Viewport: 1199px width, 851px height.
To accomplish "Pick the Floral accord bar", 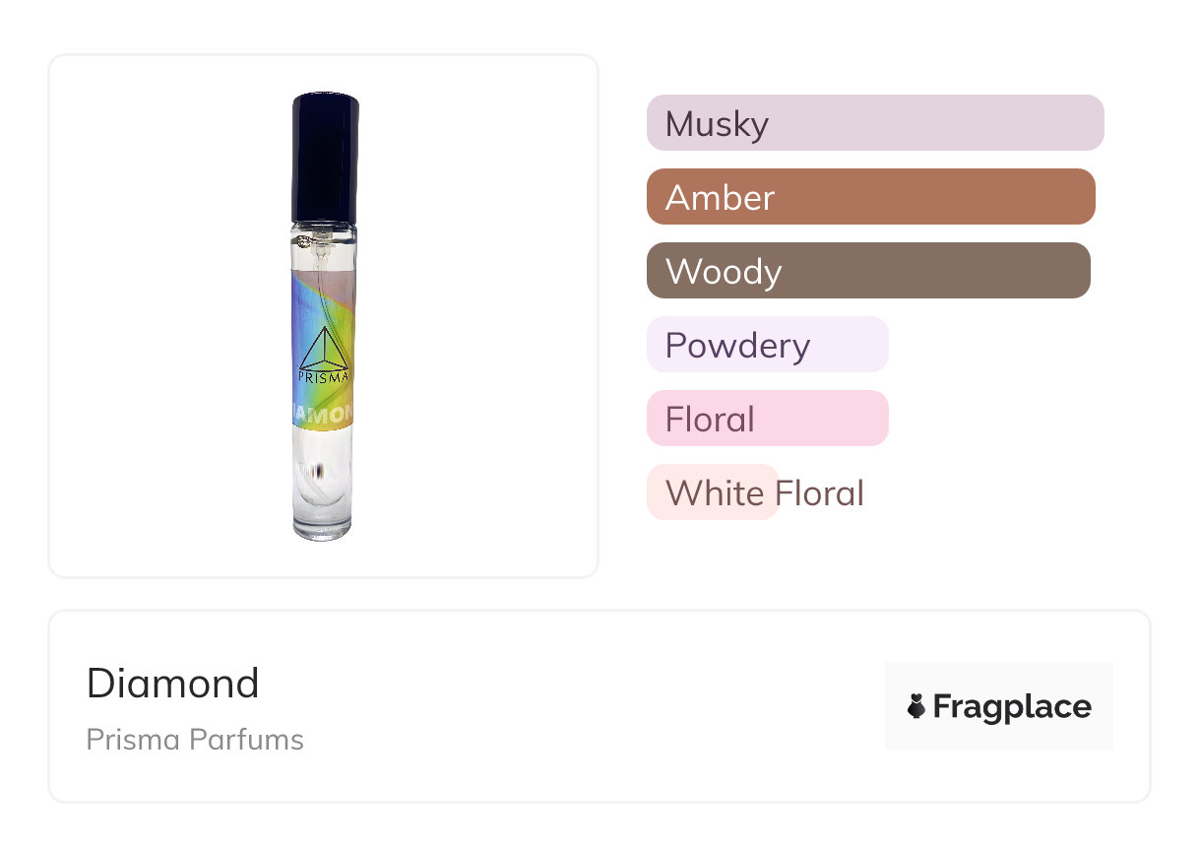I will coord(768,419).
